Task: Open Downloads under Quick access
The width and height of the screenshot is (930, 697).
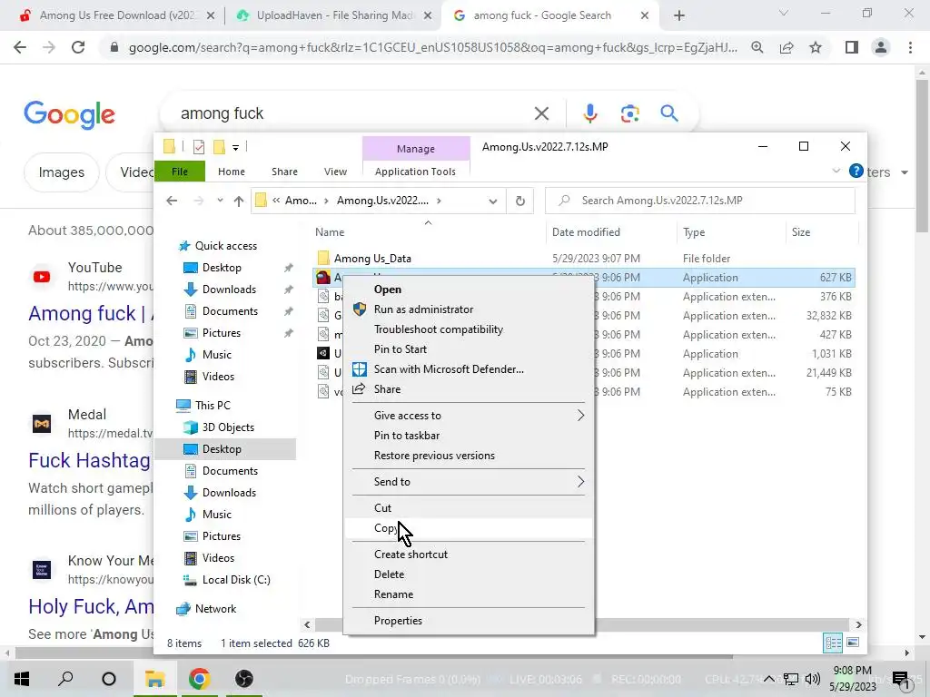Action: pos(229,290)
